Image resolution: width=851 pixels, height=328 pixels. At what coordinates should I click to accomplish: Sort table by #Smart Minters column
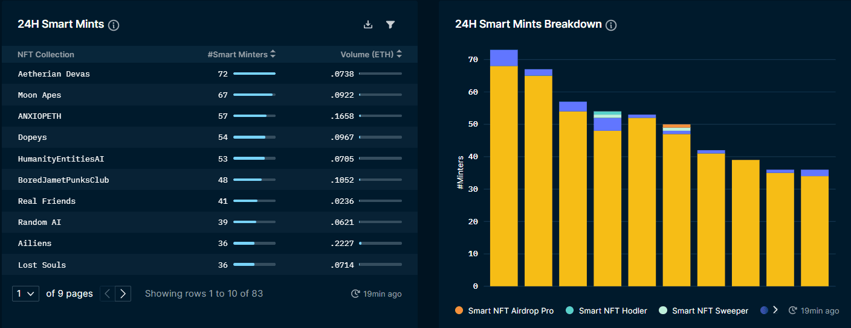point(242,54)
